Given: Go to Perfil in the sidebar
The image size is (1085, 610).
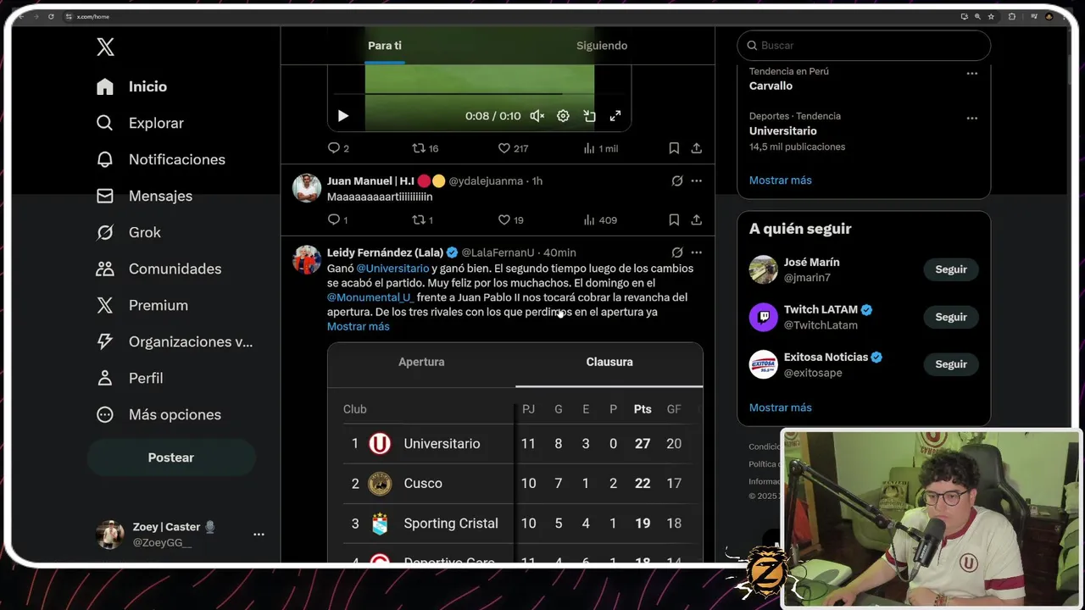Looking at the screenshot, I should 129,378.
